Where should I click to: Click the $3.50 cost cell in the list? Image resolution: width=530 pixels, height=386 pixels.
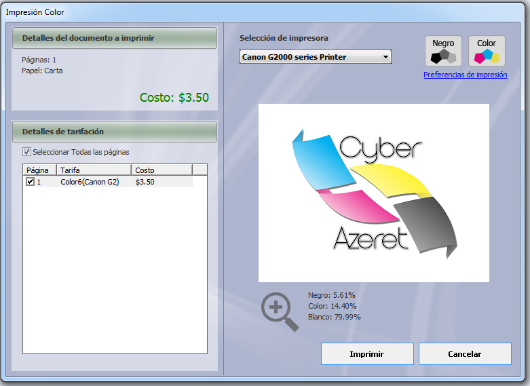[145, 182]
